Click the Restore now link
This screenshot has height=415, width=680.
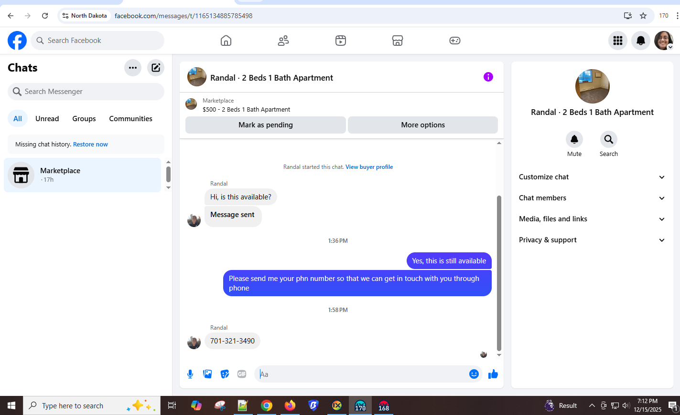(x=90, y=145)
